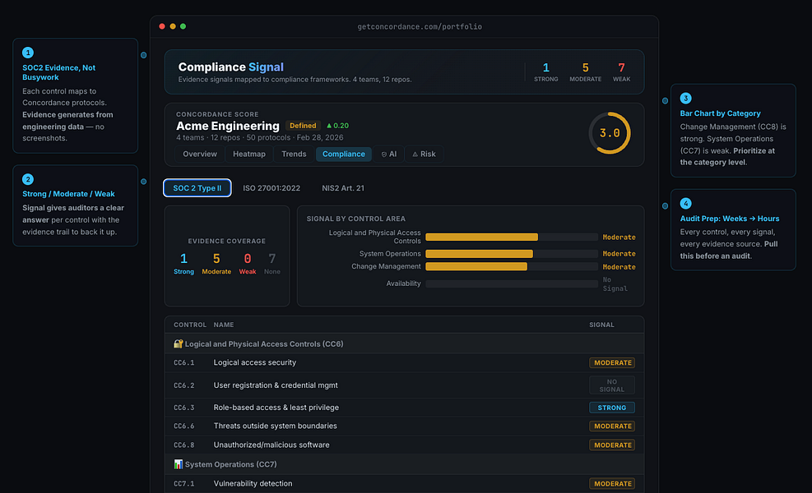Click 'Strong / Moderate / Weak' callout title
The image size is (812, 493).
point(68,194)
